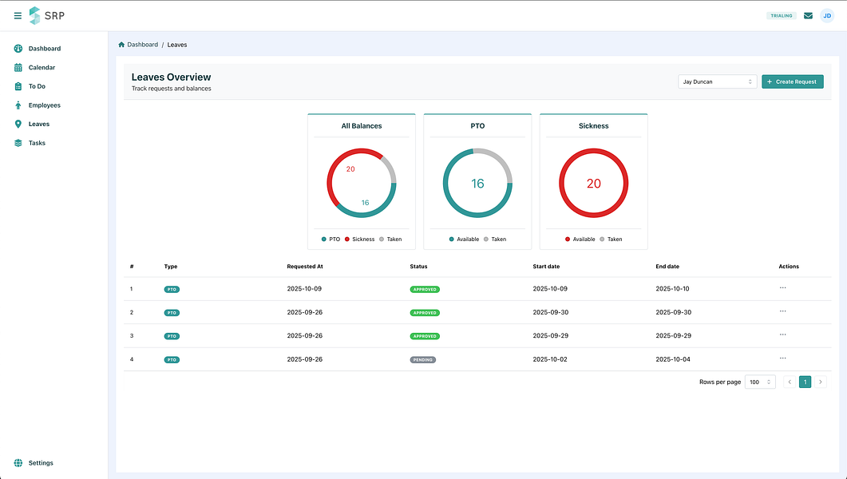
Task: Open Calendar from the sidebar
Action: tap(42, 68)
